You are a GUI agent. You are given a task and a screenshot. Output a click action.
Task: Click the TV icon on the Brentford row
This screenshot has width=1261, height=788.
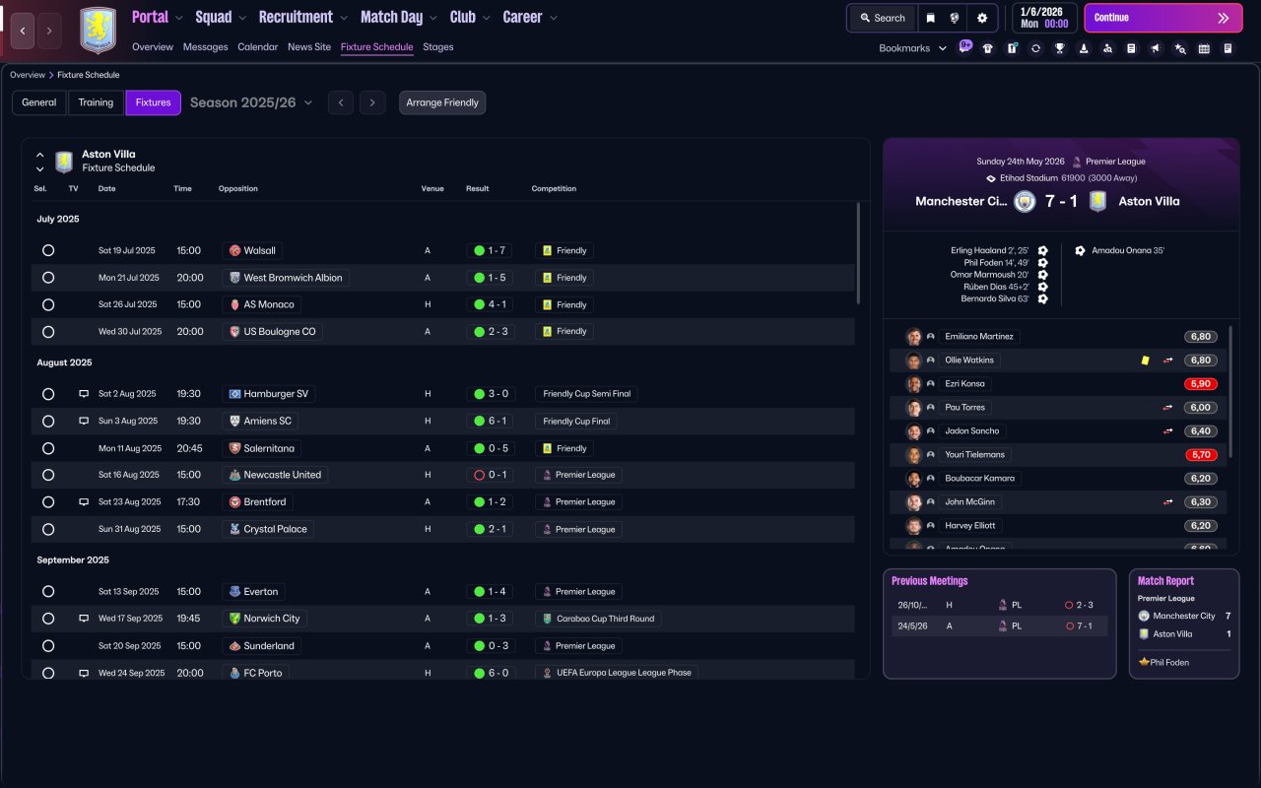[x=84, y=502]
